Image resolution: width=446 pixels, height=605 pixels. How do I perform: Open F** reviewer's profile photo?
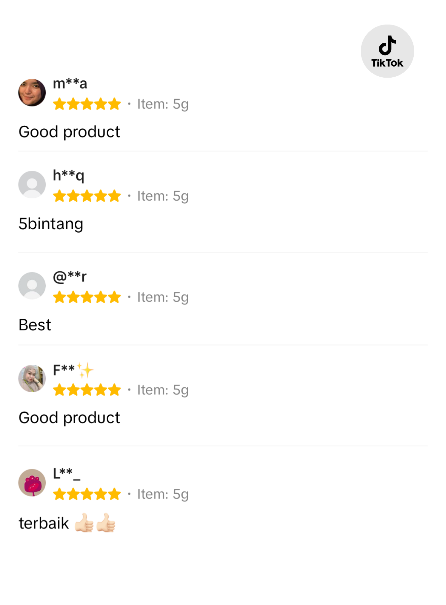[x=32, y=378]
